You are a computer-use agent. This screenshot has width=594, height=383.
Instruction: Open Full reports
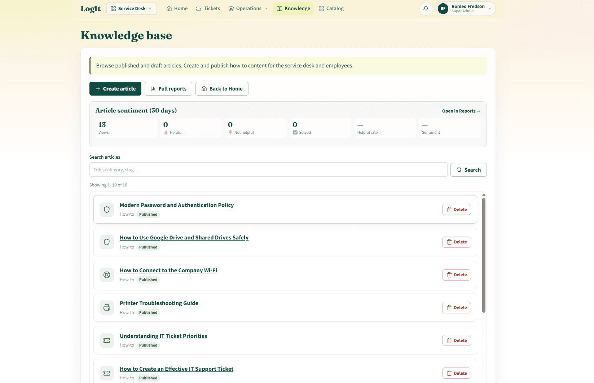168,89
